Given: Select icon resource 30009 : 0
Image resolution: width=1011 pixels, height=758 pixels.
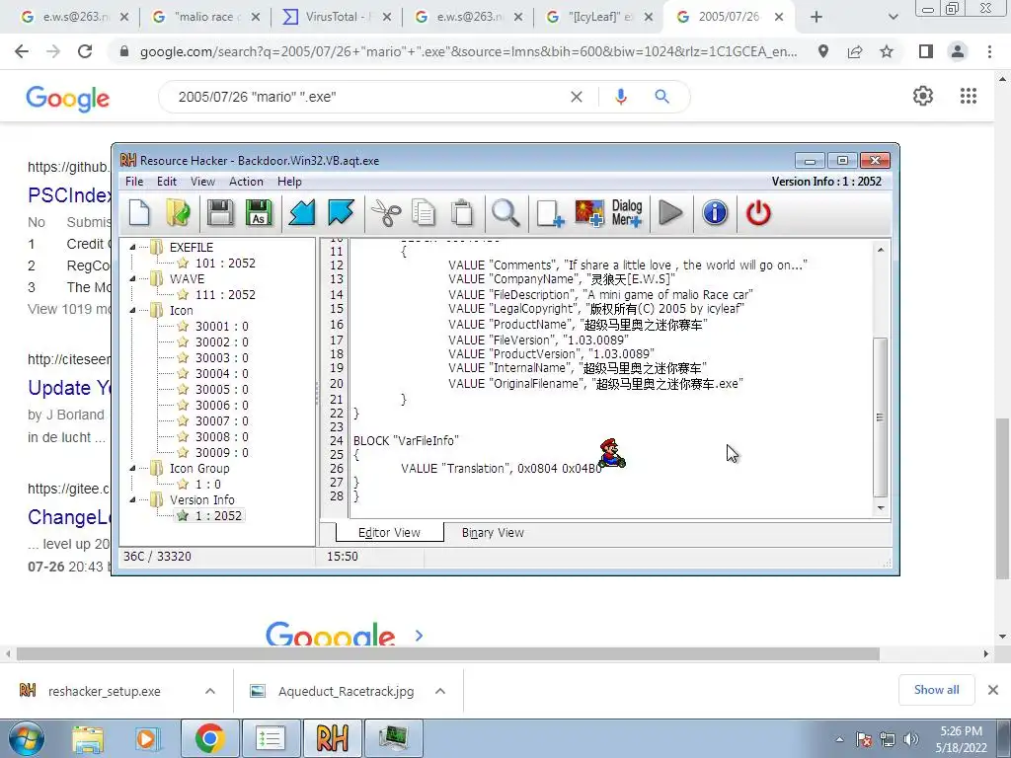Looking at the screenshot, I should click(222, 452).
